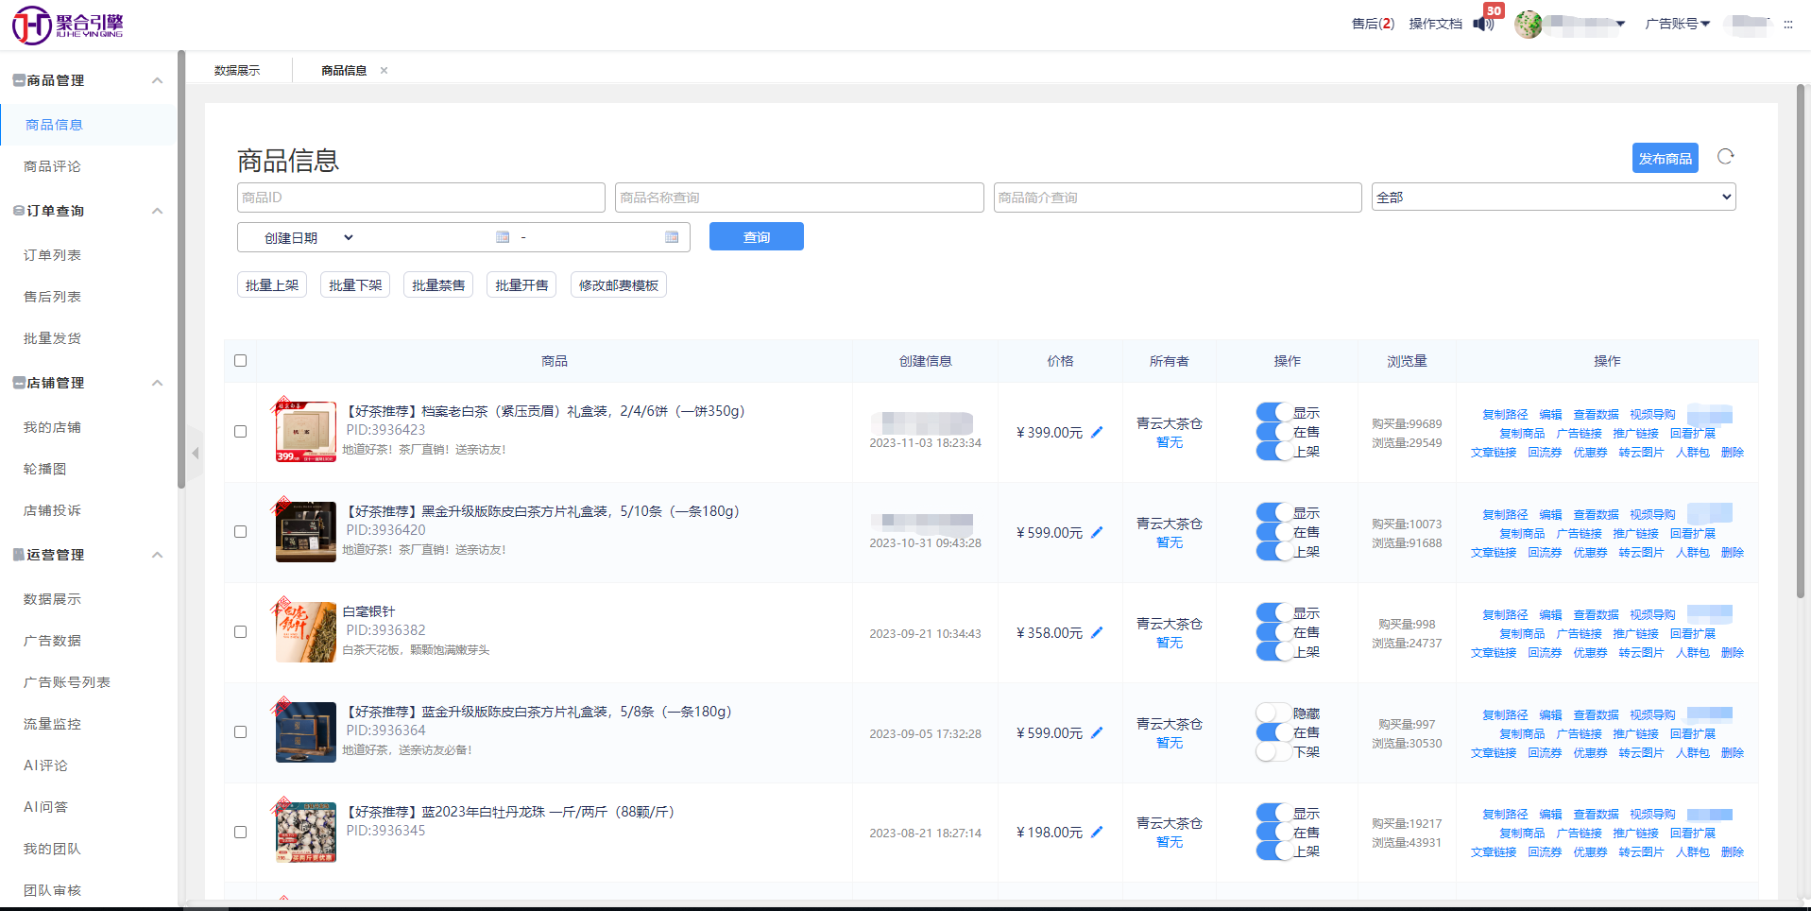Close the 商品信息 tab
Image resolution: width=1811 pixels, height=911 pixels.
384,71
